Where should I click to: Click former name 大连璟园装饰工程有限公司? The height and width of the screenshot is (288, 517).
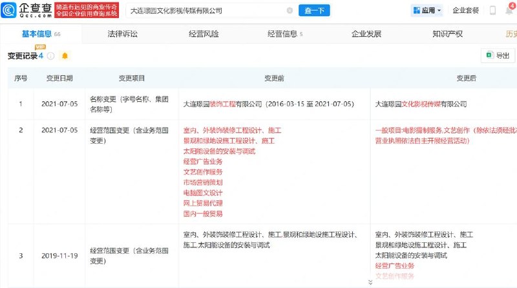click(222, 104)
